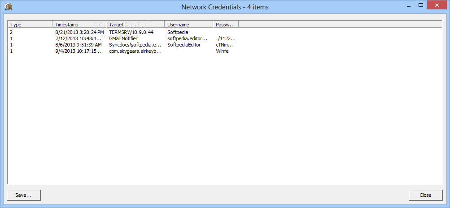Screen dimensions: 450x208
Task: Click timestamp 8/6/2013 9:51:39 AM
Action: pyautogui.click(x=79, y=45)
